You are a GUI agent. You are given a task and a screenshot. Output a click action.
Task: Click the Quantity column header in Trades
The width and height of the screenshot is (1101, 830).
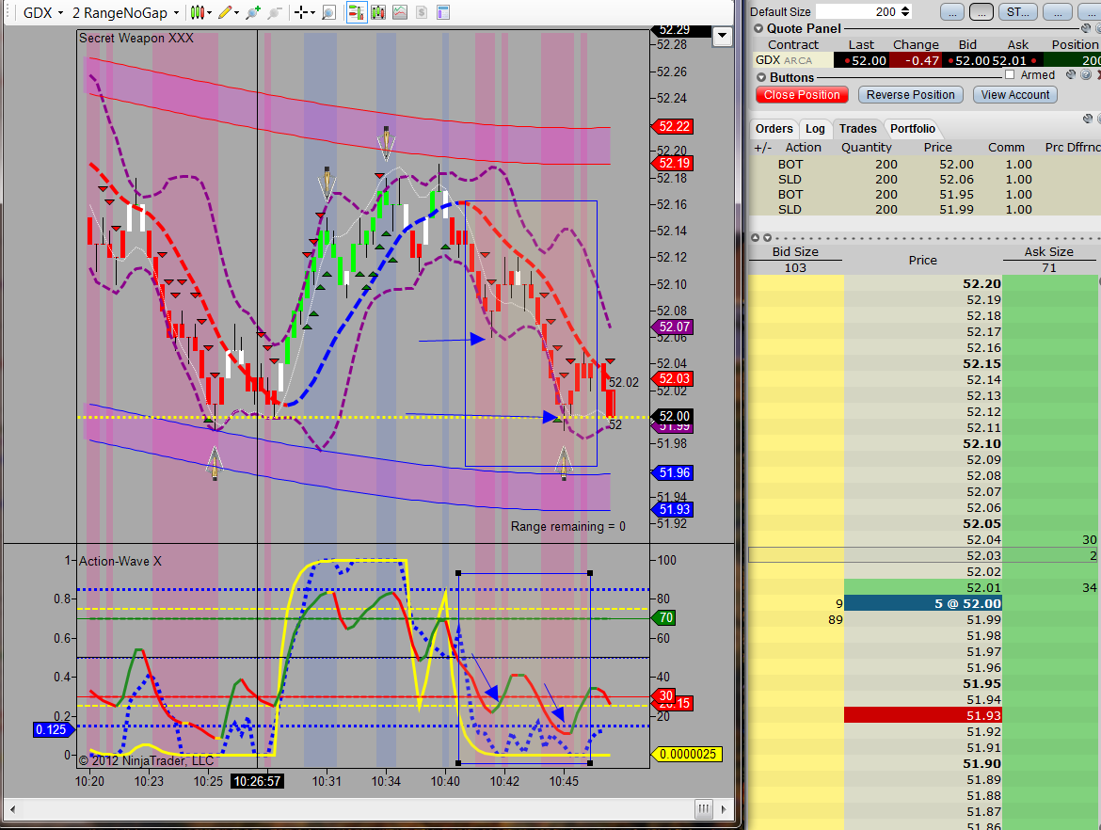click(x=866, y=148)
